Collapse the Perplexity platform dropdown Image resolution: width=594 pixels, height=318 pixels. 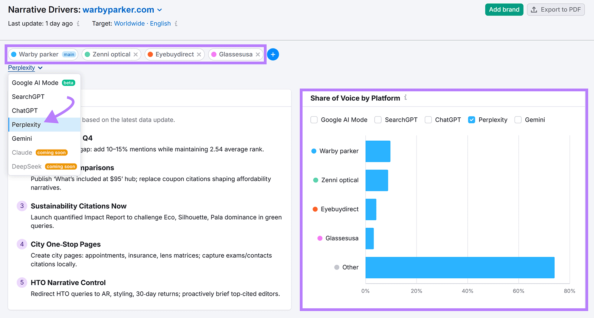point(25,68)
